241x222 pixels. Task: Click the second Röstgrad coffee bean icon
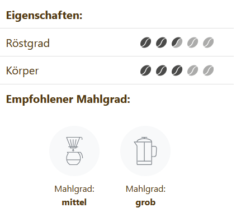[161, 42]
